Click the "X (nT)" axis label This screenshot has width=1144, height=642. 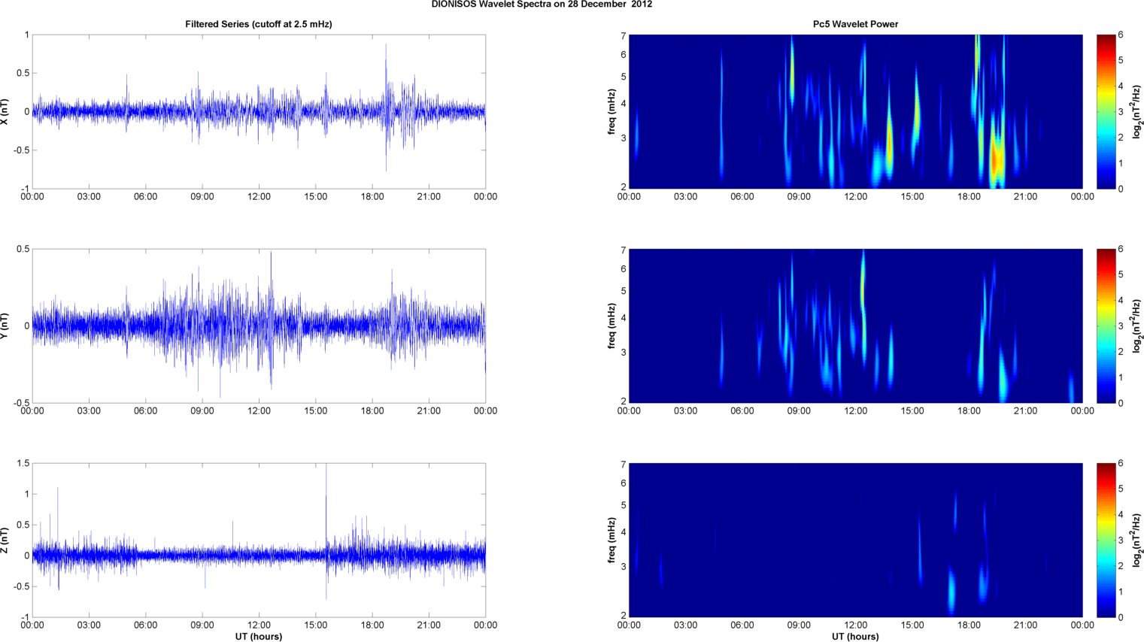(5, 111)
